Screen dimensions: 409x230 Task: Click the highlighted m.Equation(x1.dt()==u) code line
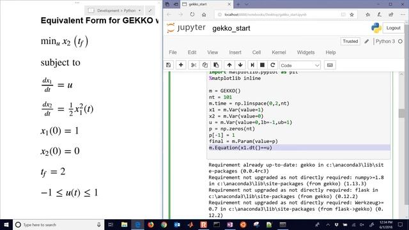coord(240,148)
